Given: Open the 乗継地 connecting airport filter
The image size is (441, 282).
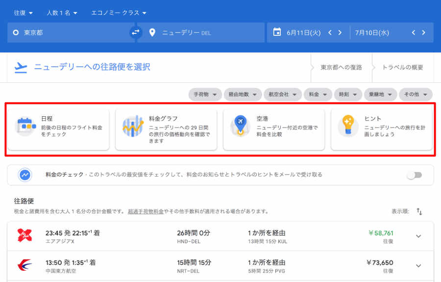Looking at the screenshot, I should 381,95.
